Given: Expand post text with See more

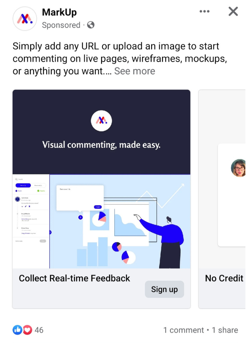Looking at the screenshot, I should tap(135, 71).
